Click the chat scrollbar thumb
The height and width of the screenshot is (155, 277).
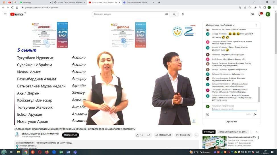(259, 94)
